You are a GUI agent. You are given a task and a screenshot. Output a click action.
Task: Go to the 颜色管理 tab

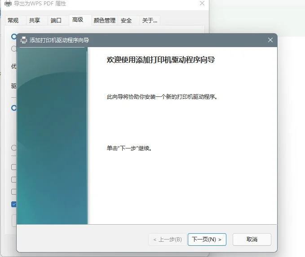coord(104,21)
